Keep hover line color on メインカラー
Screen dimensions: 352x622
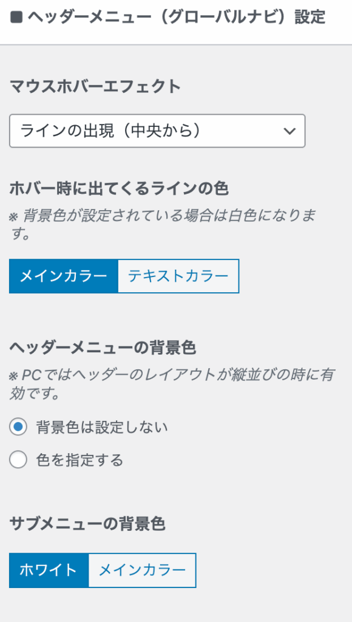click(x=63, y=276)
